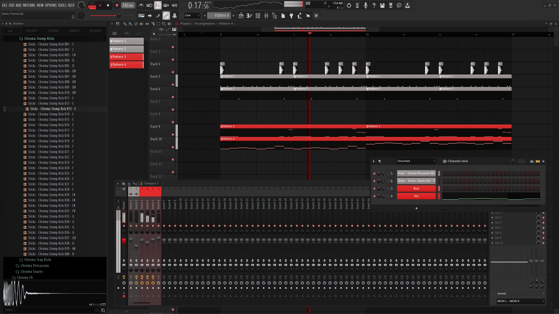Select the playlist zoom magnifier tool
The image size is (559, 314).
click(164, 24)
